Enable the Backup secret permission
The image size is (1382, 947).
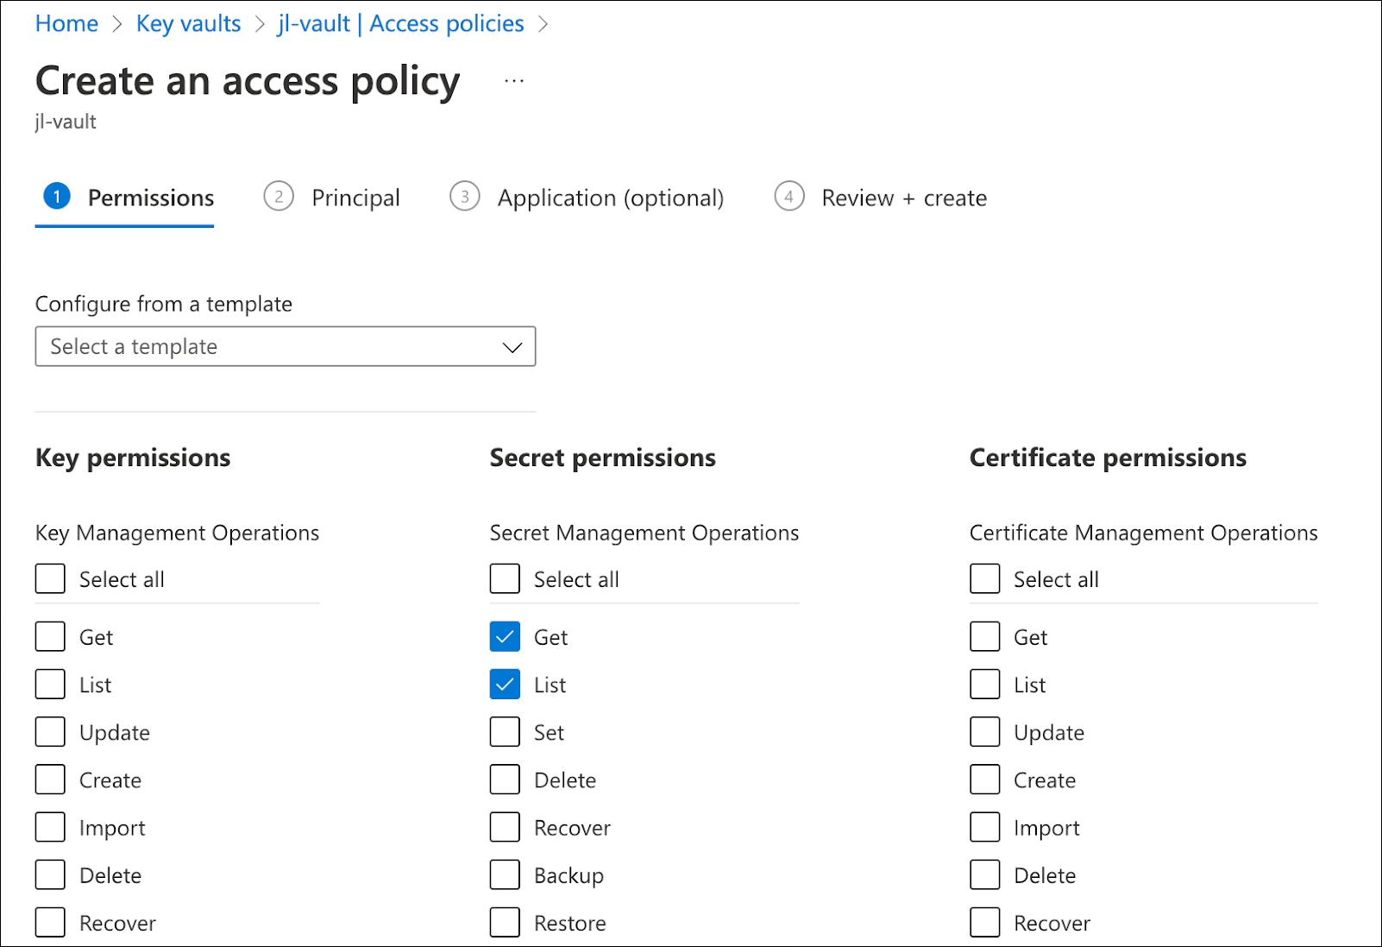tap(505, 874)
